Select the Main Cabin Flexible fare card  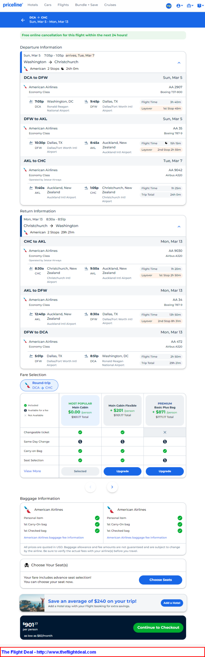tap(122, 410)
